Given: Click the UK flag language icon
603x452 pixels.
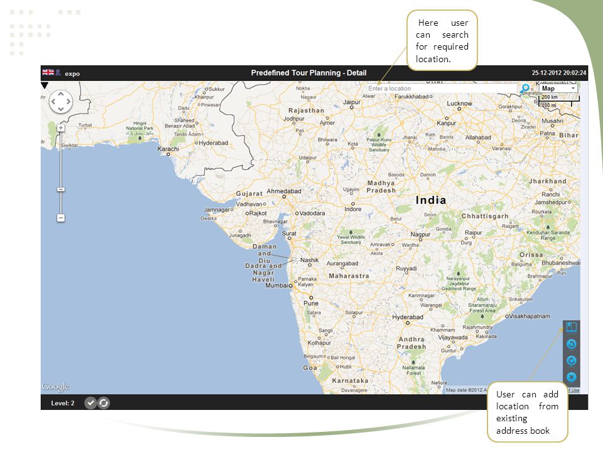Looking at the screenshot, I should click(x=48, y=72).
